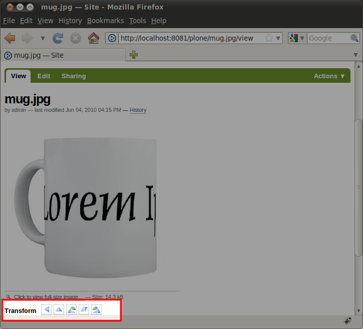Viewport: 363px width, 329px height.
Task: Bookmark this page using the star icon
Action: click(268, 38)
